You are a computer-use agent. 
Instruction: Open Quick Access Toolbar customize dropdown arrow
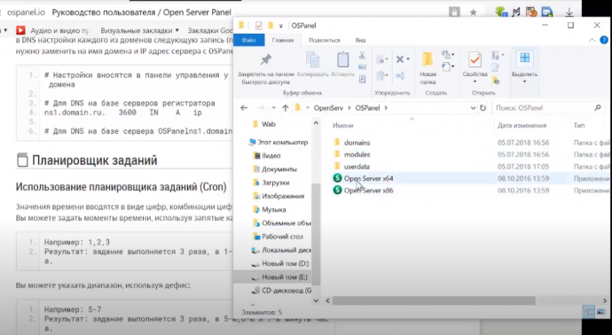tap(280, 26)
